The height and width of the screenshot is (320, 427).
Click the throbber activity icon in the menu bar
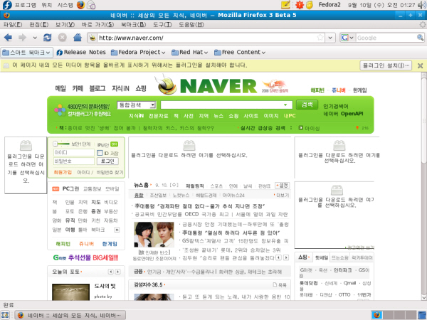click(422, 24)
